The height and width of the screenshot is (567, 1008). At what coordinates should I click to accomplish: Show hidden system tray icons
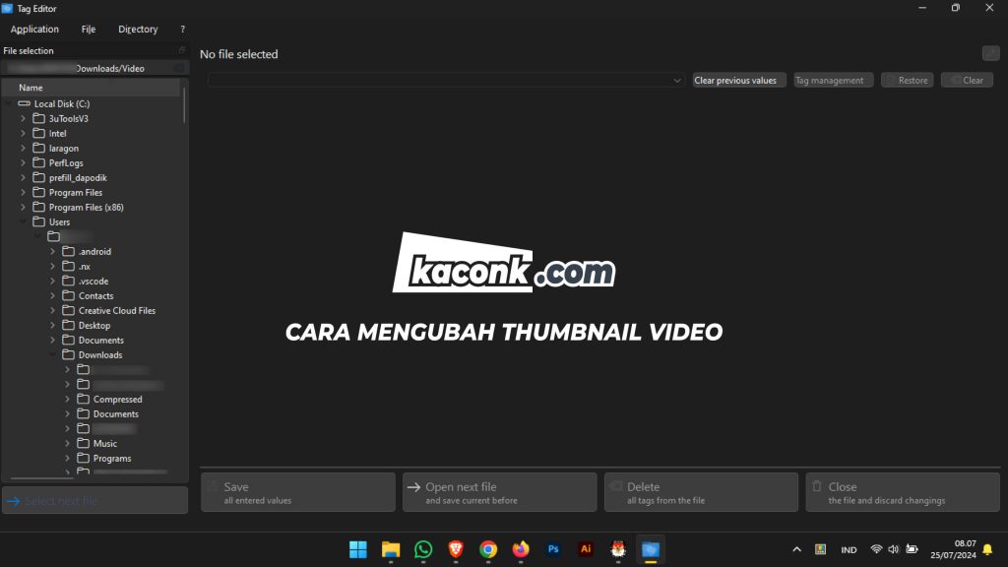coord(796,549)
